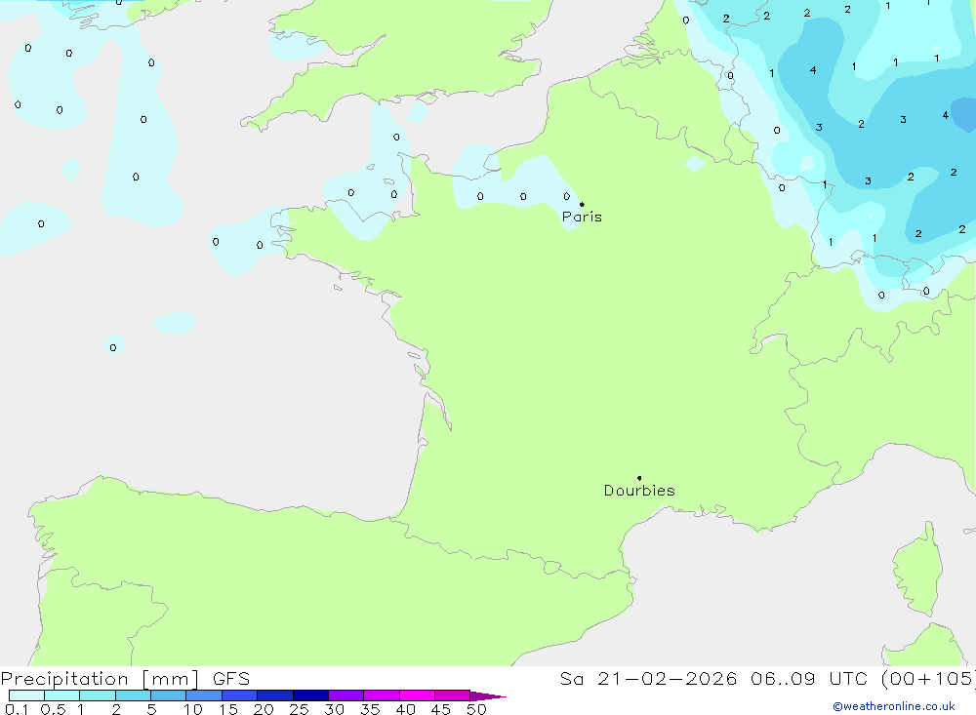Click the forecast date "21-02-2026"
This screenshot has width=976, height=715.
coord(668,679)
